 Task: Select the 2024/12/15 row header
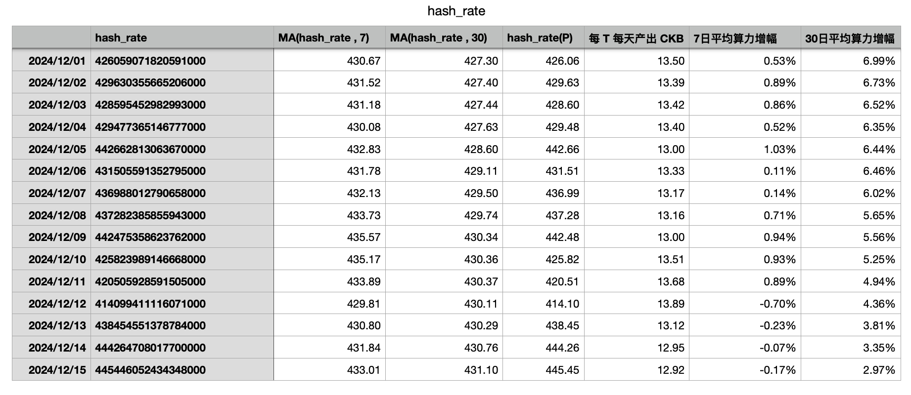click(x=57, y=370)
